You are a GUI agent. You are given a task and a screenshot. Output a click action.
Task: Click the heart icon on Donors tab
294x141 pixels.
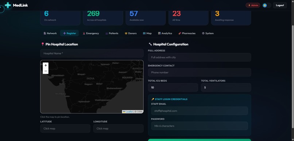click(126, 33)
